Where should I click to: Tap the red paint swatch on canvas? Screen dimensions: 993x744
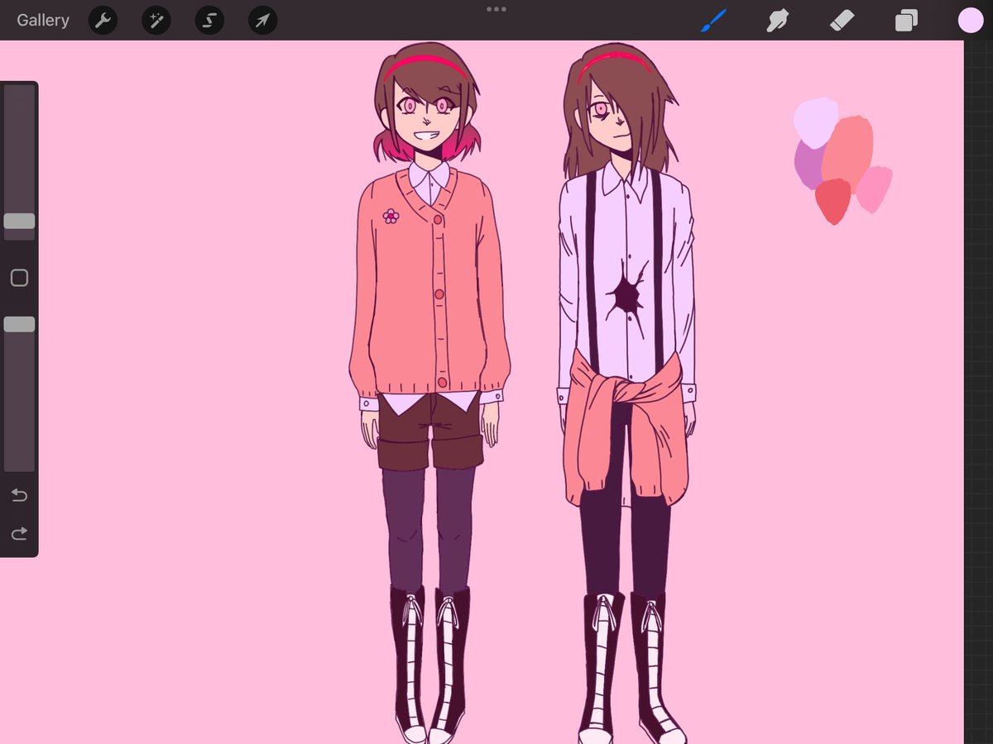pos(832,201)
